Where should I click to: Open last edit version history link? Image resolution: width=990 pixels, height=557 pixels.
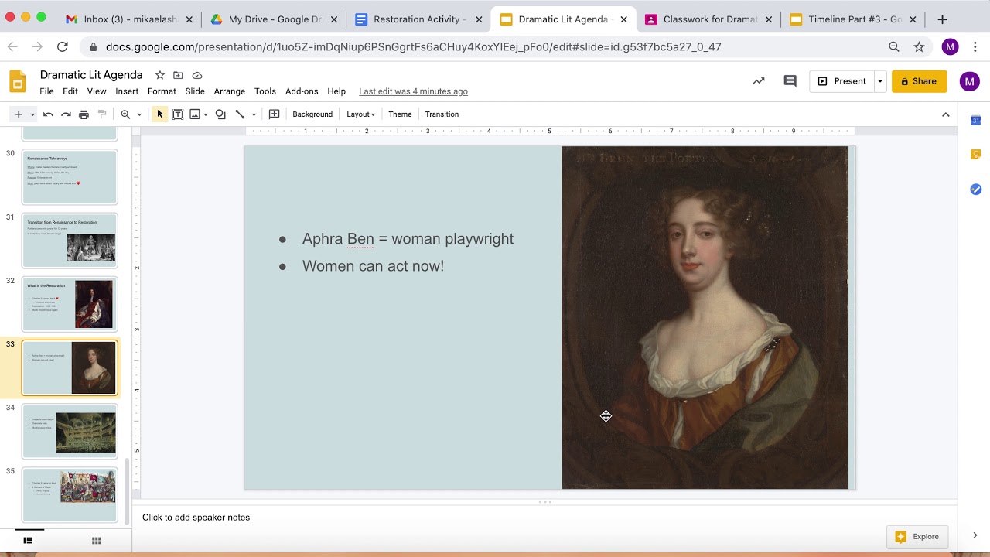[x=413, y=91]
